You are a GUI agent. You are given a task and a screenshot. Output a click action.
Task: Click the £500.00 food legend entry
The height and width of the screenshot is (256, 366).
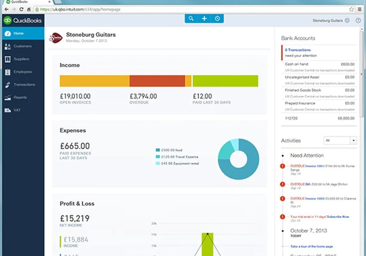click(169, 150)
